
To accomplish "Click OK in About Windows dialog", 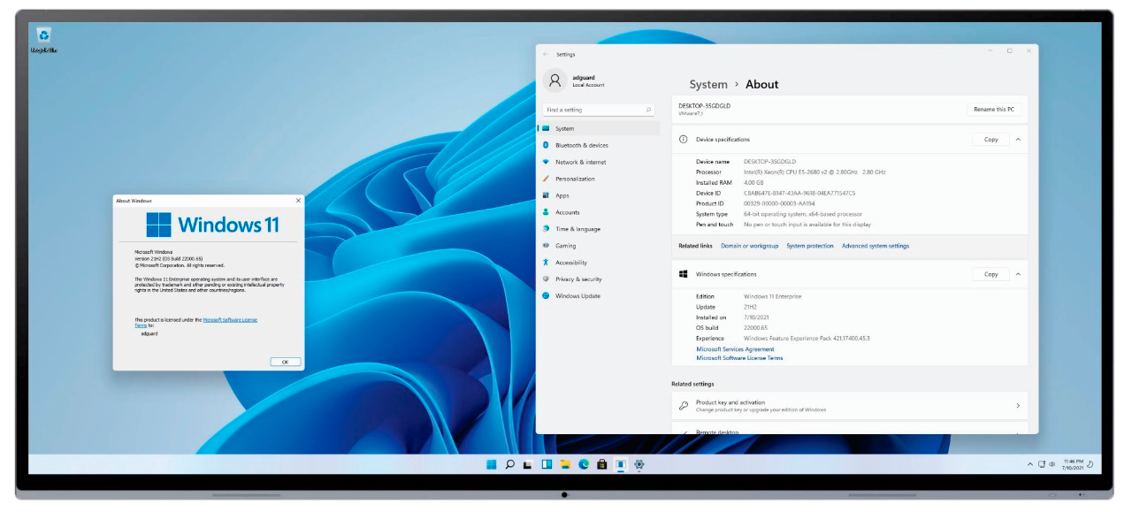I will (x=285, y=362).
